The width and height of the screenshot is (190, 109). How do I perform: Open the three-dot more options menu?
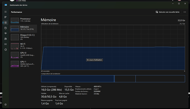coord(185,12)
